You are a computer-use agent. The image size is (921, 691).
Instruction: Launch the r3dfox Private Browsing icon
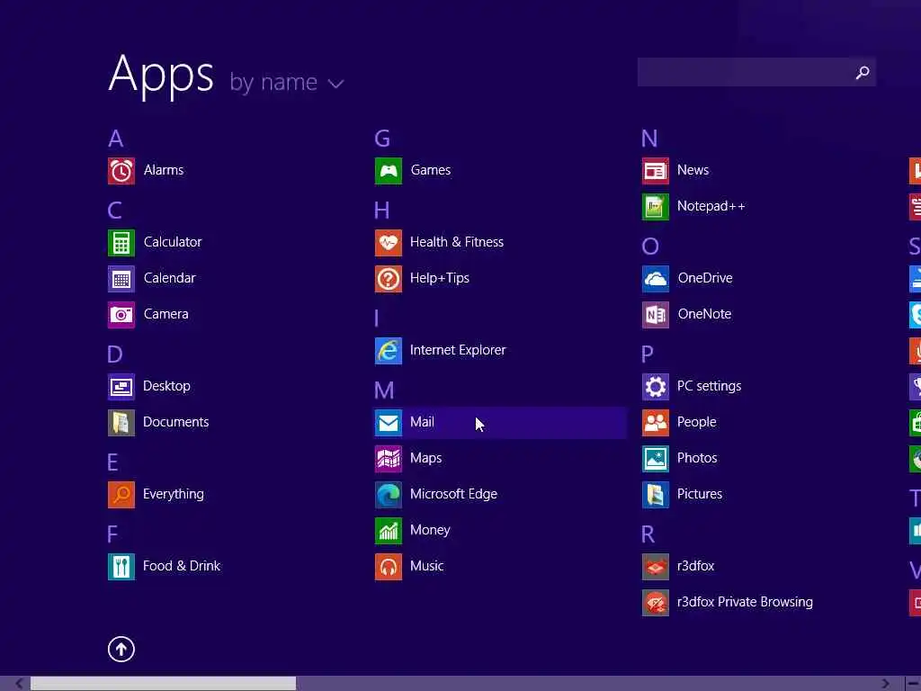[x=656, y=603]
